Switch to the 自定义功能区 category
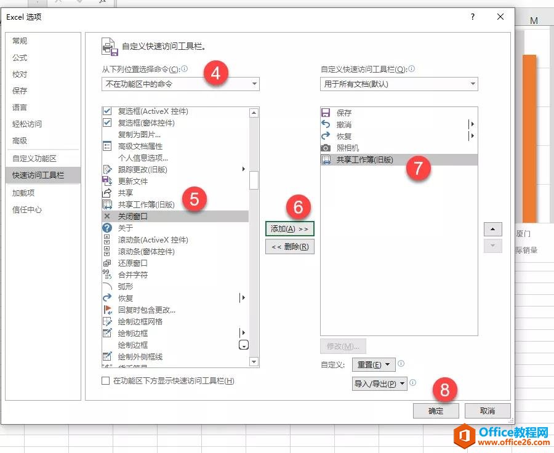 [x=36, y=158]
